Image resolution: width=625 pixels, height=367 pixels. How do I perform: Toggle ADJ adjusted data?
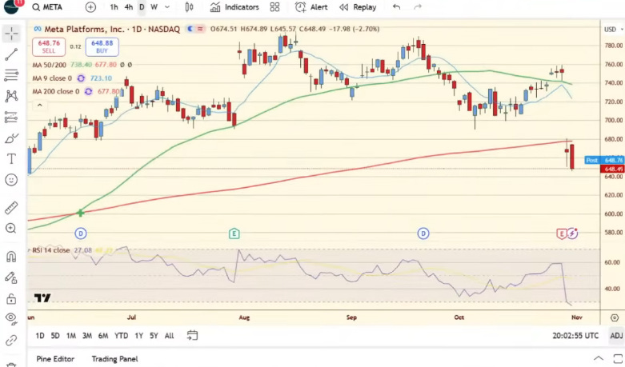[616, 336]
